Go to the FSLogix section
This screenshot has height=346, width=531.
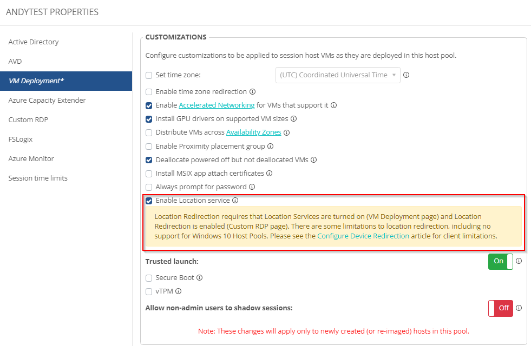[21, 139]
